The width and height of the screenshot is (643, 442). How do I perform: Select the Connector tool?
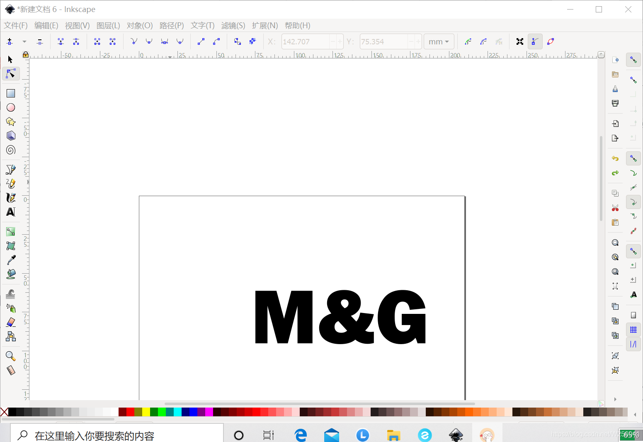click(x=11, y=336)
